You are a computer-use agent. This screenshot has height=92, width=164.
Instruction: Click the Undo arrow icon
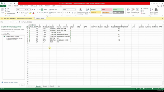7,3
